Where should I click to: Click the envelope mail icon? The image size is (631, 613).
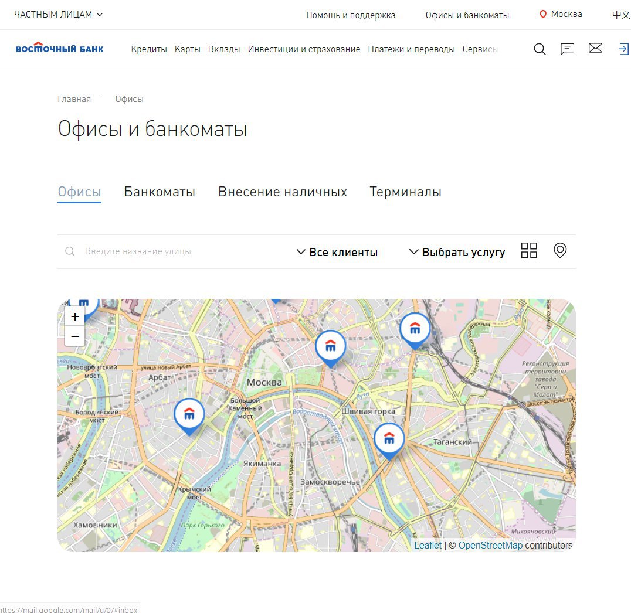(x=596, y=48)
